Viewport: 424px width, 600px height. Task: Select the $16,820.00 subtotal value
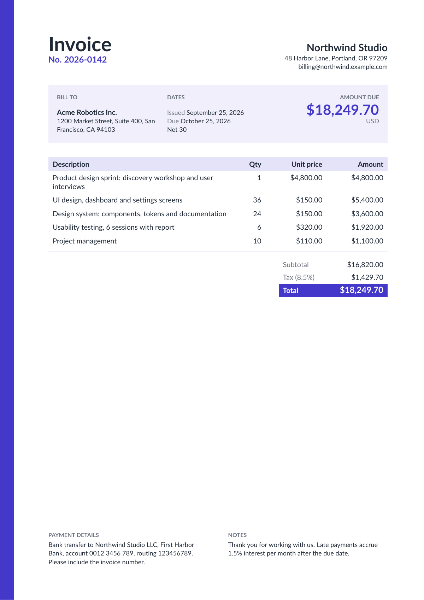click(365, 265)
